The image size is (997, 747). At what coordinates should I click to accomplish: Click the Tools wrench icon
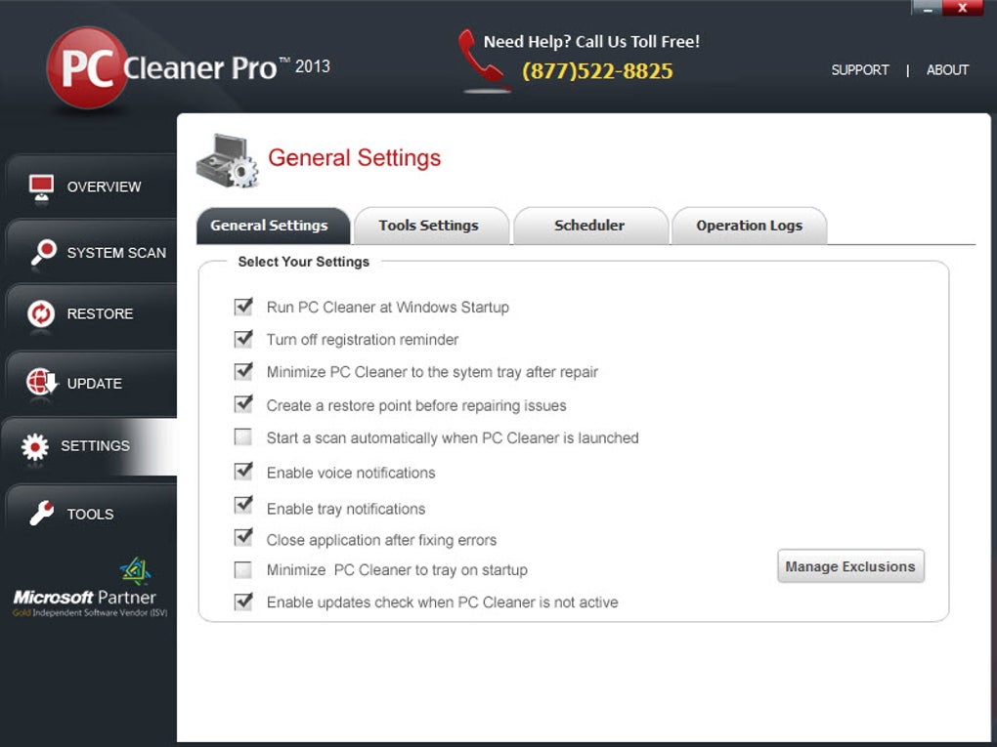click(42, 514)
